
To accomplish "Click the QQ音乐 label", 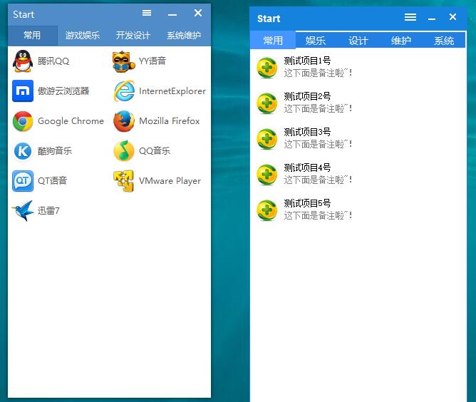I will point(155,150).
